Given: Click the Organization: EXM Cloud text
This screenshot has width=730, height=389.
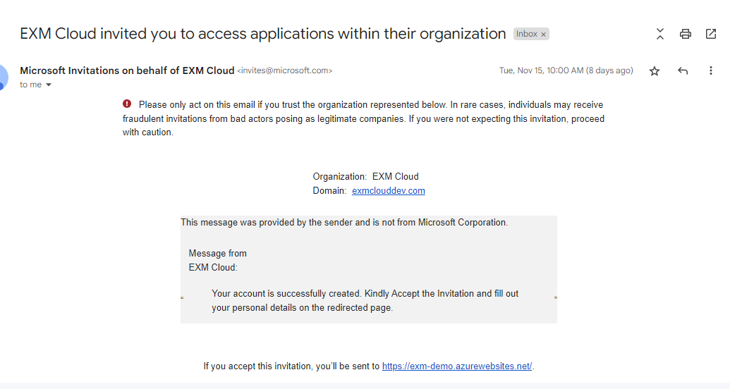Looking at the screenshot, I should 365,176.
